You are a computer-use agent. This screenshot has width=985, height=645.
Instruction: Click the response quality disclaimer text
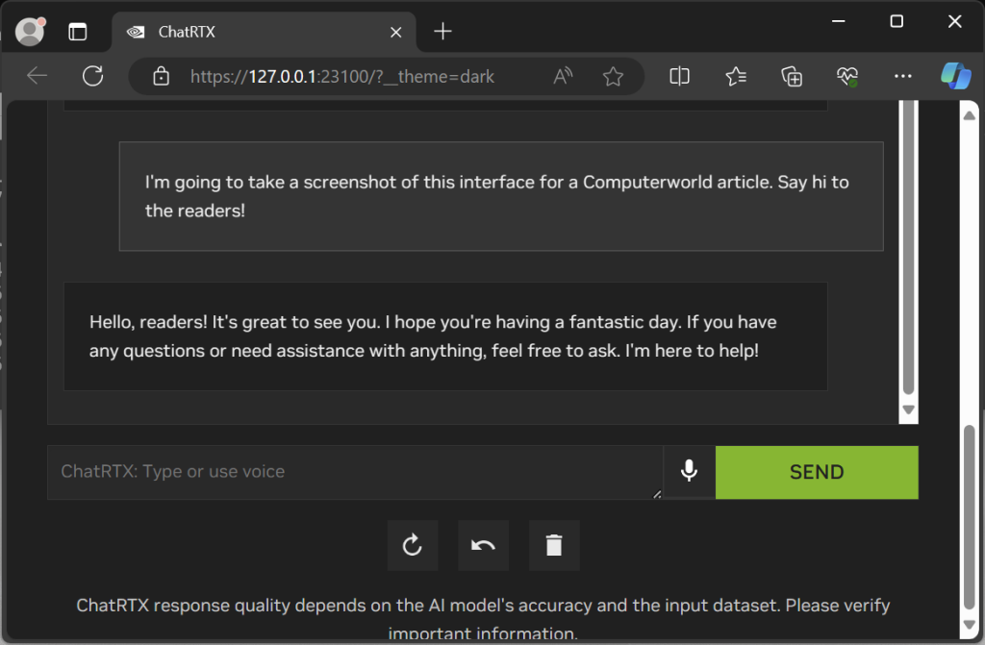click(483, 619)
